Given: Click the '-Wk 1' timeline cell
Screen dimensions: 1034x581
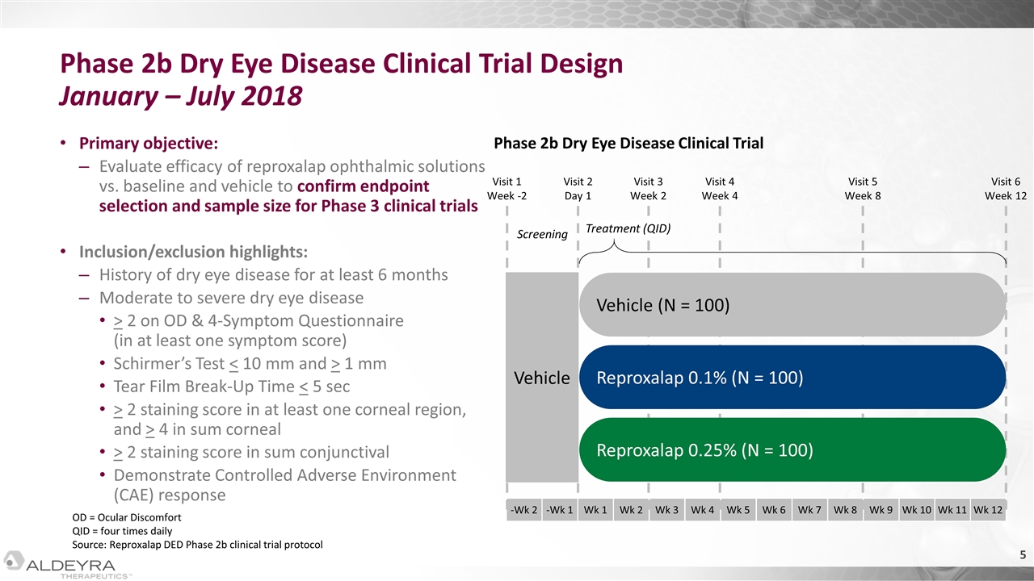Looking at the screenshot, I should pyautogui.click(x=560, y=510).
